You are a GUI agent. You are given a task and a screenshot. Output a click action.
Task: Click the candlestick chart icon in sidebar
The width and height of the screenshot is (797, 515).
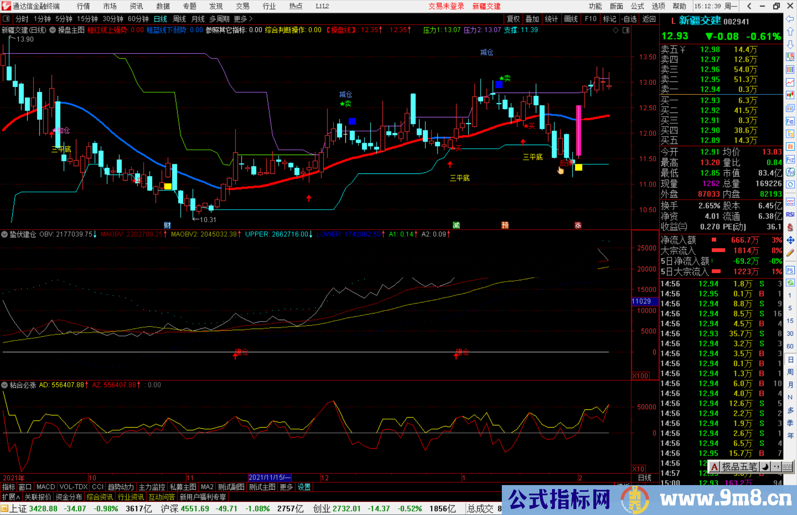pos(790,95)
